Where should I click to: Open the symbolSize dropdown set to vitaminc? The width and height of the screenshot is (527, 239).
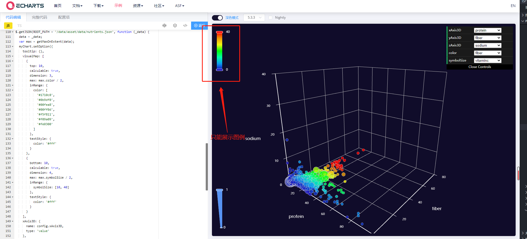(487, 61)
